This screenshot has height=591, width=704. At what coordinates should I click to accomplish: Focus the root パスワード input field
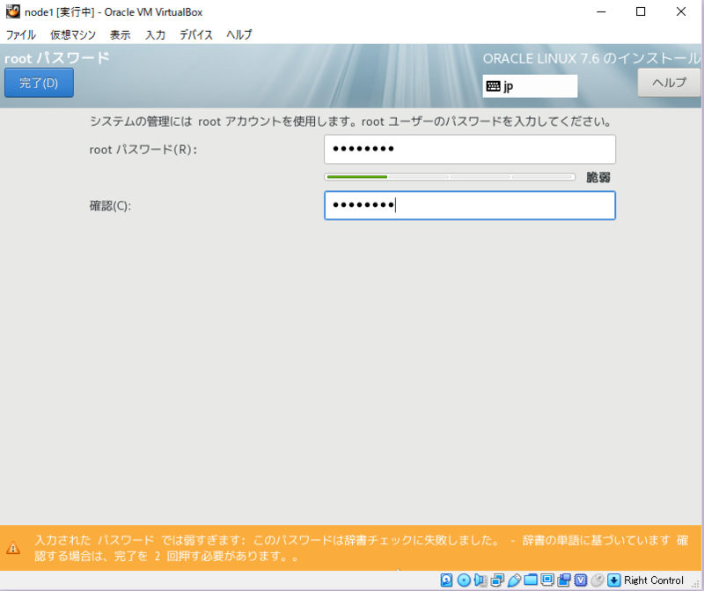470,149
